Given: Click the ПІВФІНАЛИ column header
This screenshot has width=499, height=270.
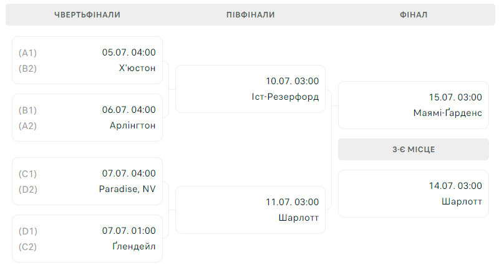Looking at the screenshot, I should pyautogui.click(x=251, y=14).
